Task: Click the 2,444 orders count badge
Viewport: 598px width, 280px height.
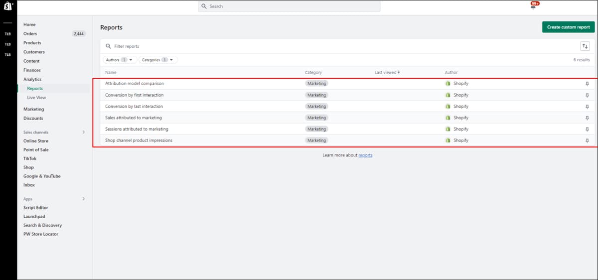Action: 79,34
